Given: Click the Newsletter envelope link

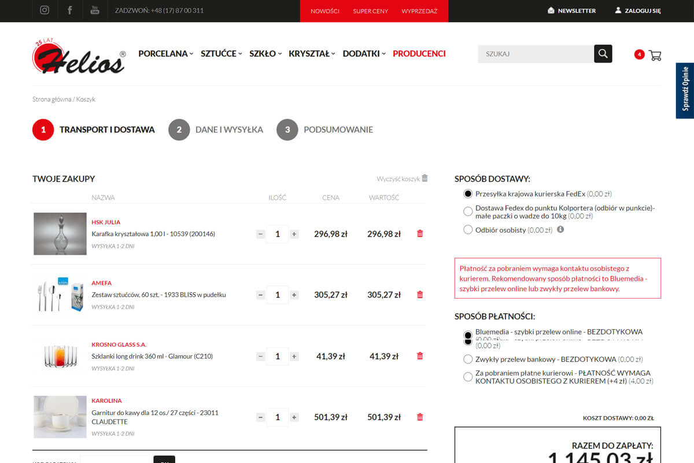Looking at the screenshot, I should [571, 10].
